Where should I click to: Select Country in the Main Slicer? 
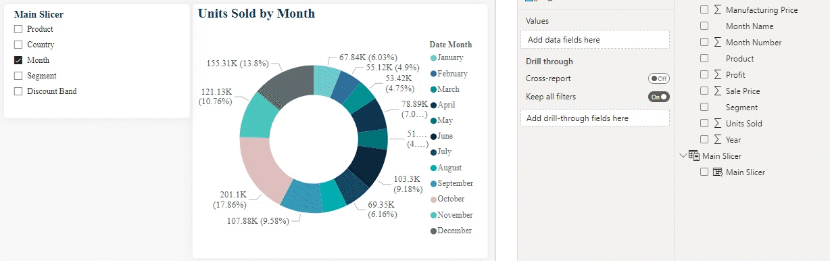coord(41,45)
